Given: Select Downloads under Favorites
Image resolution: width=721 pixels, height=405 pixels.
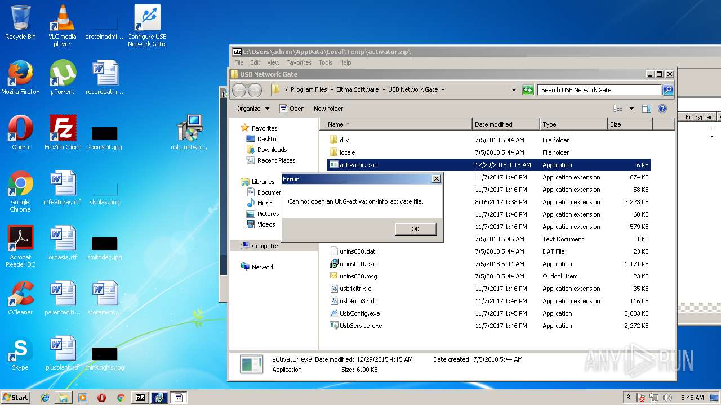Looking at the screenshot, I should coord(267,150).
